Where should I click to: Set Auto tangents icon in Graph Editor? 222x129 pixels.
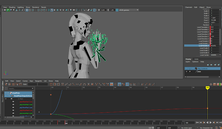62,84
